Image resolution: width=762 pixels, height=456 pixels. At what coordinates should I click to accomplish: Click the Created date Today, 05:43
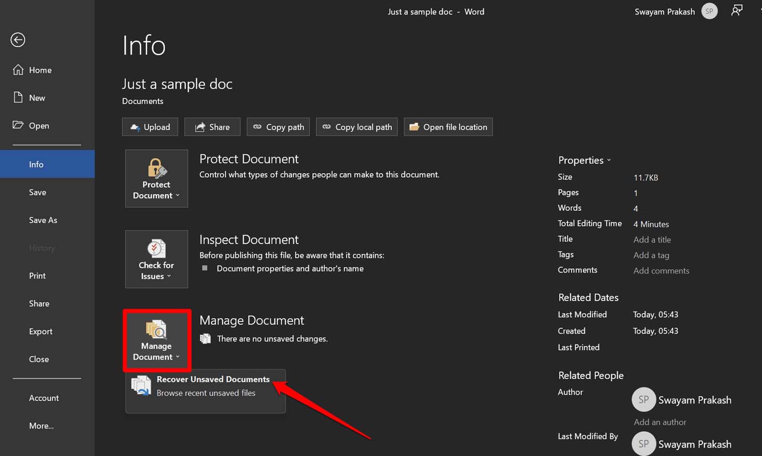[x=655, y=331]
